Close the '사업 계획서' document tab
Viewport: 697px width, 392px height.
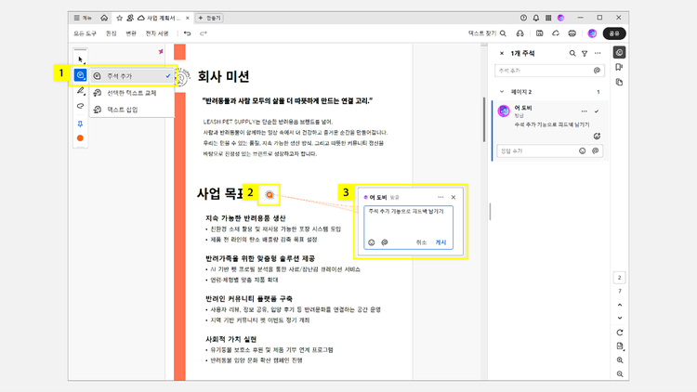(188, 18)
